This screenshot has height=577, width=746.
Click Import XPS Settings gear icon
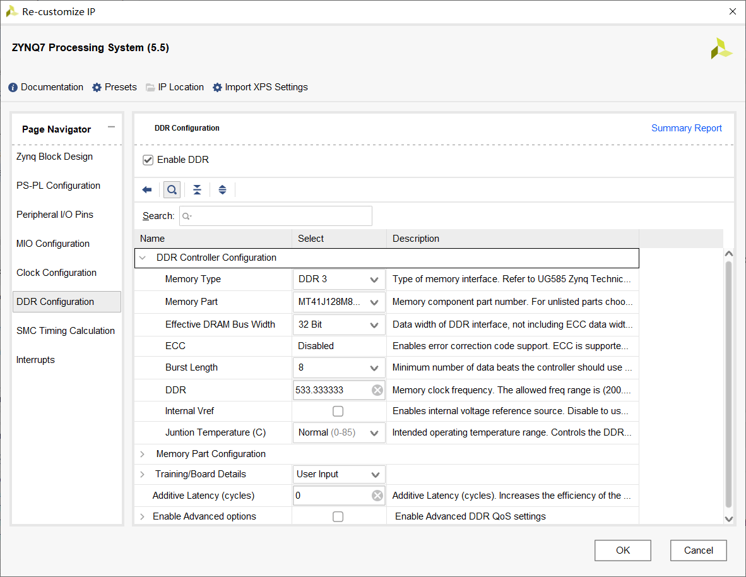click(x=217, y=88)
